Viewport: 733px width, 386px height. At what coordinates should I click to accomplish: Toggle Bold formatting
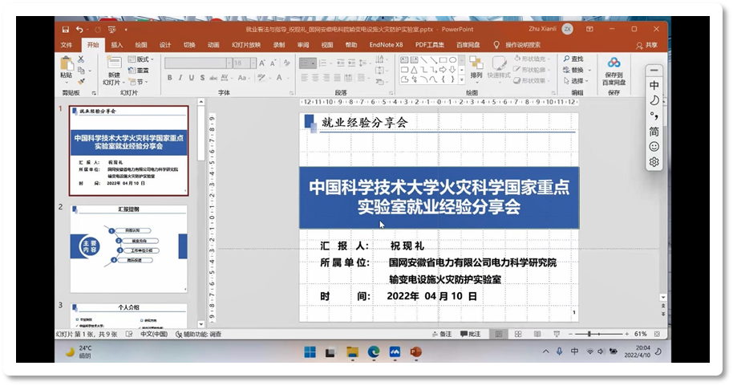(169, 78)
